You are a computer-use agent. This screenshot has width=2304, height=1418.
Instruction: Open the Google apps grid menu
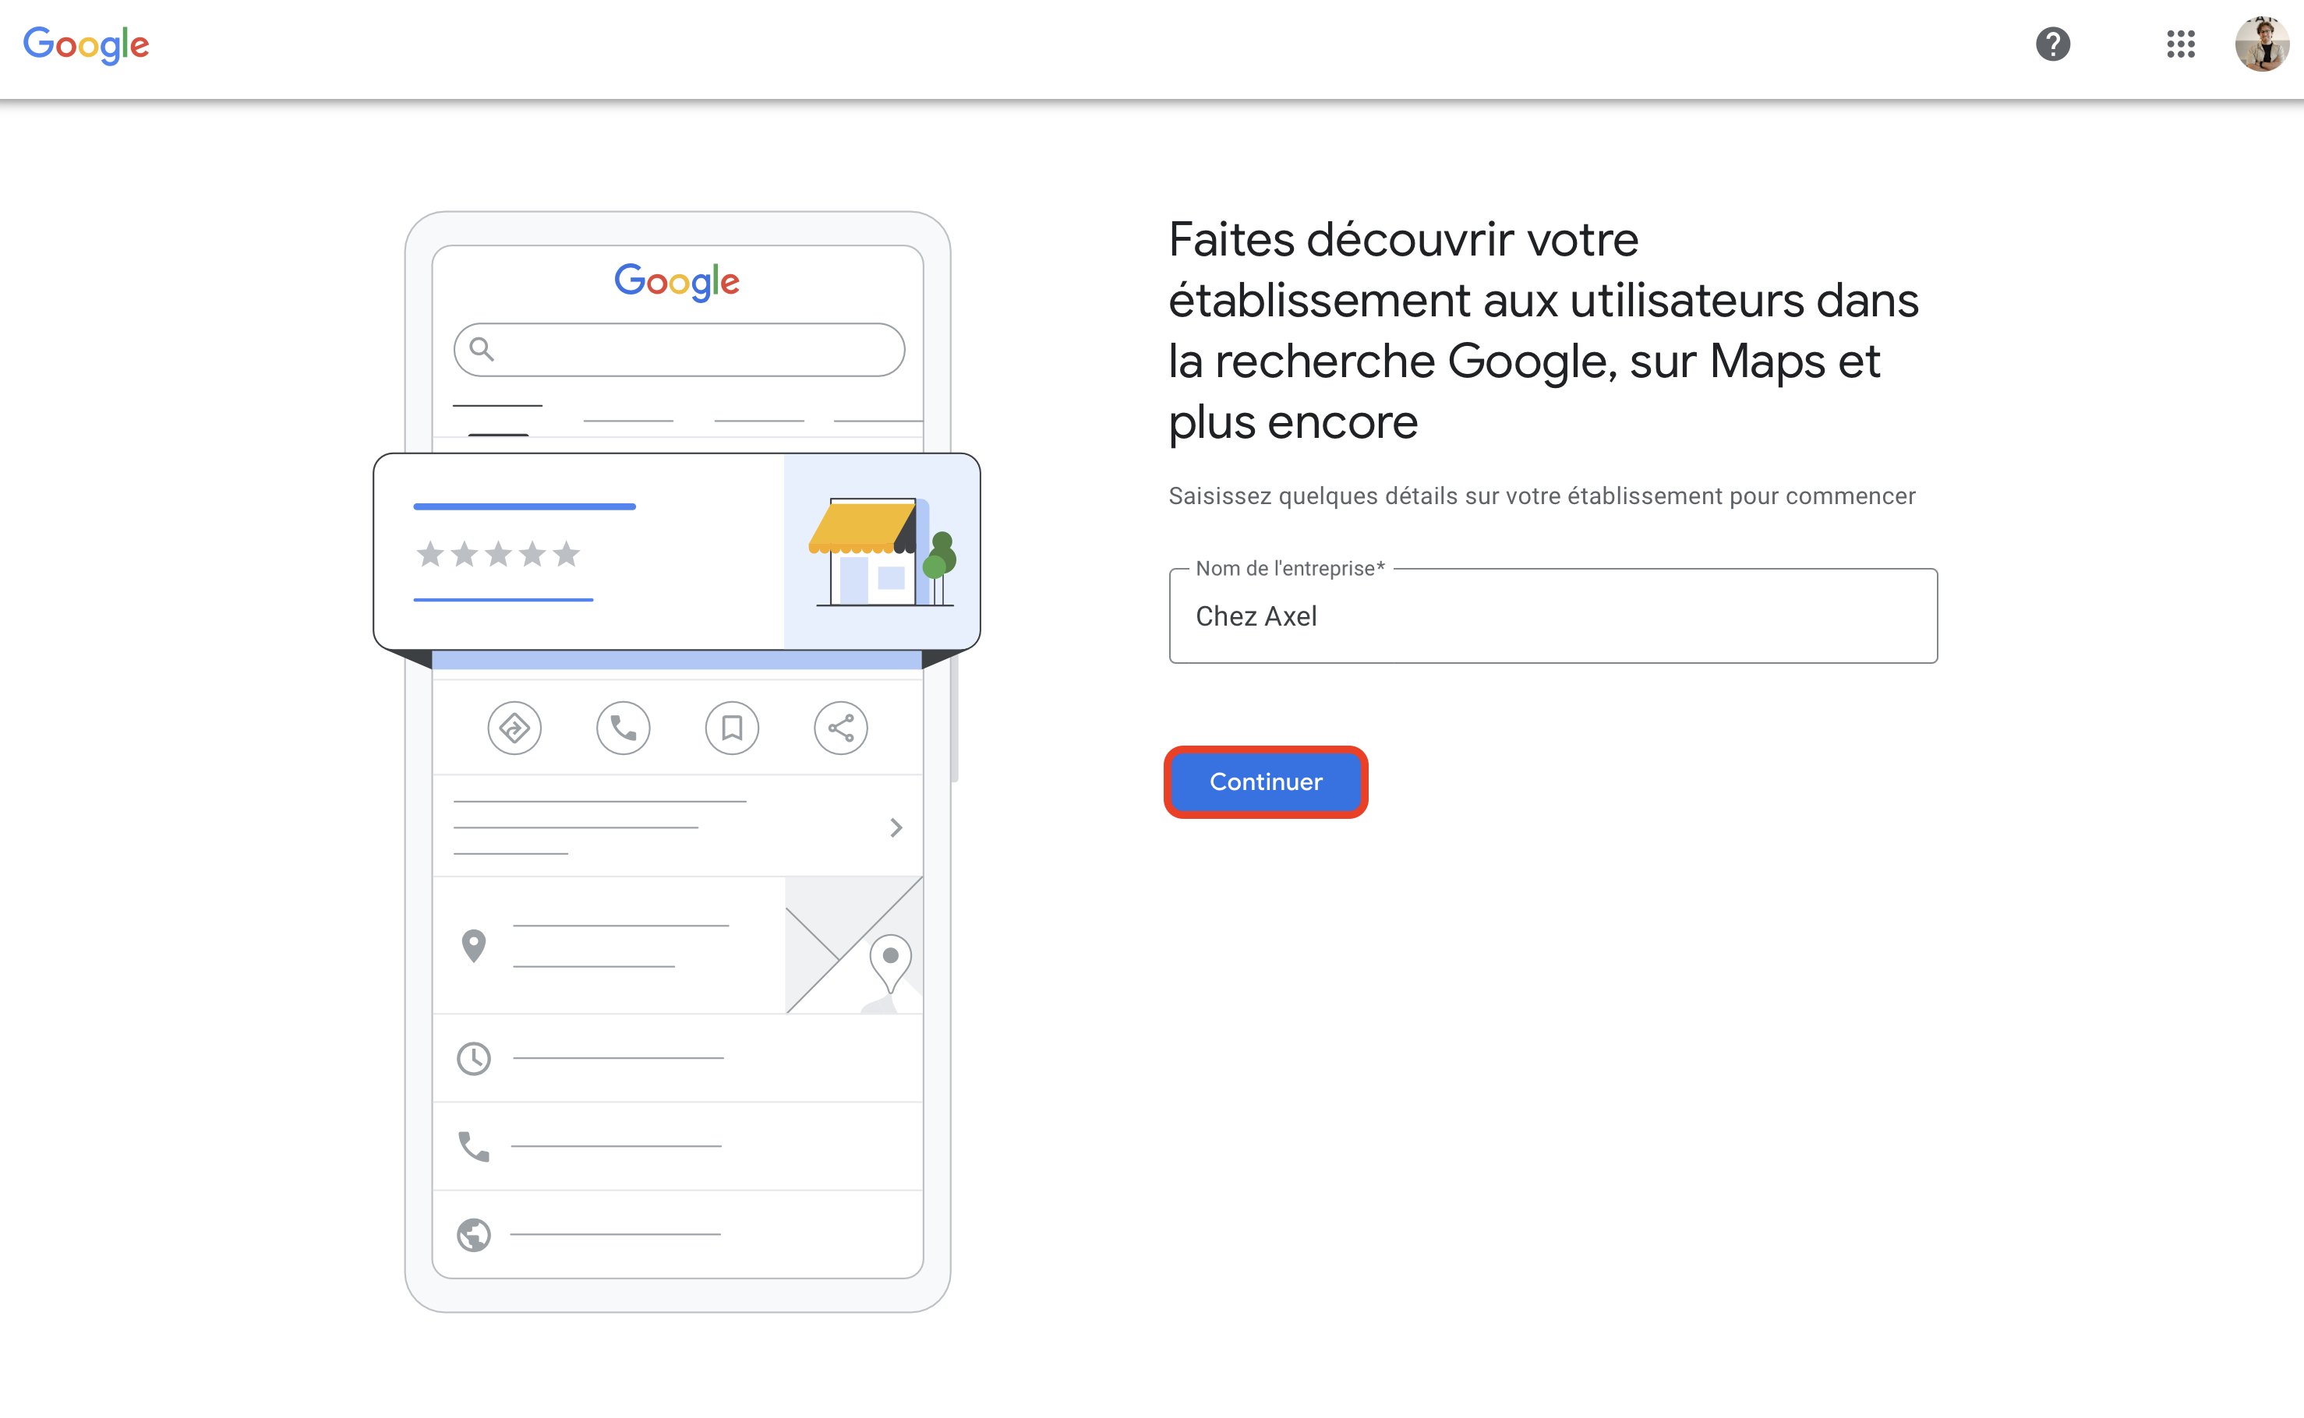coord(2180,44)
